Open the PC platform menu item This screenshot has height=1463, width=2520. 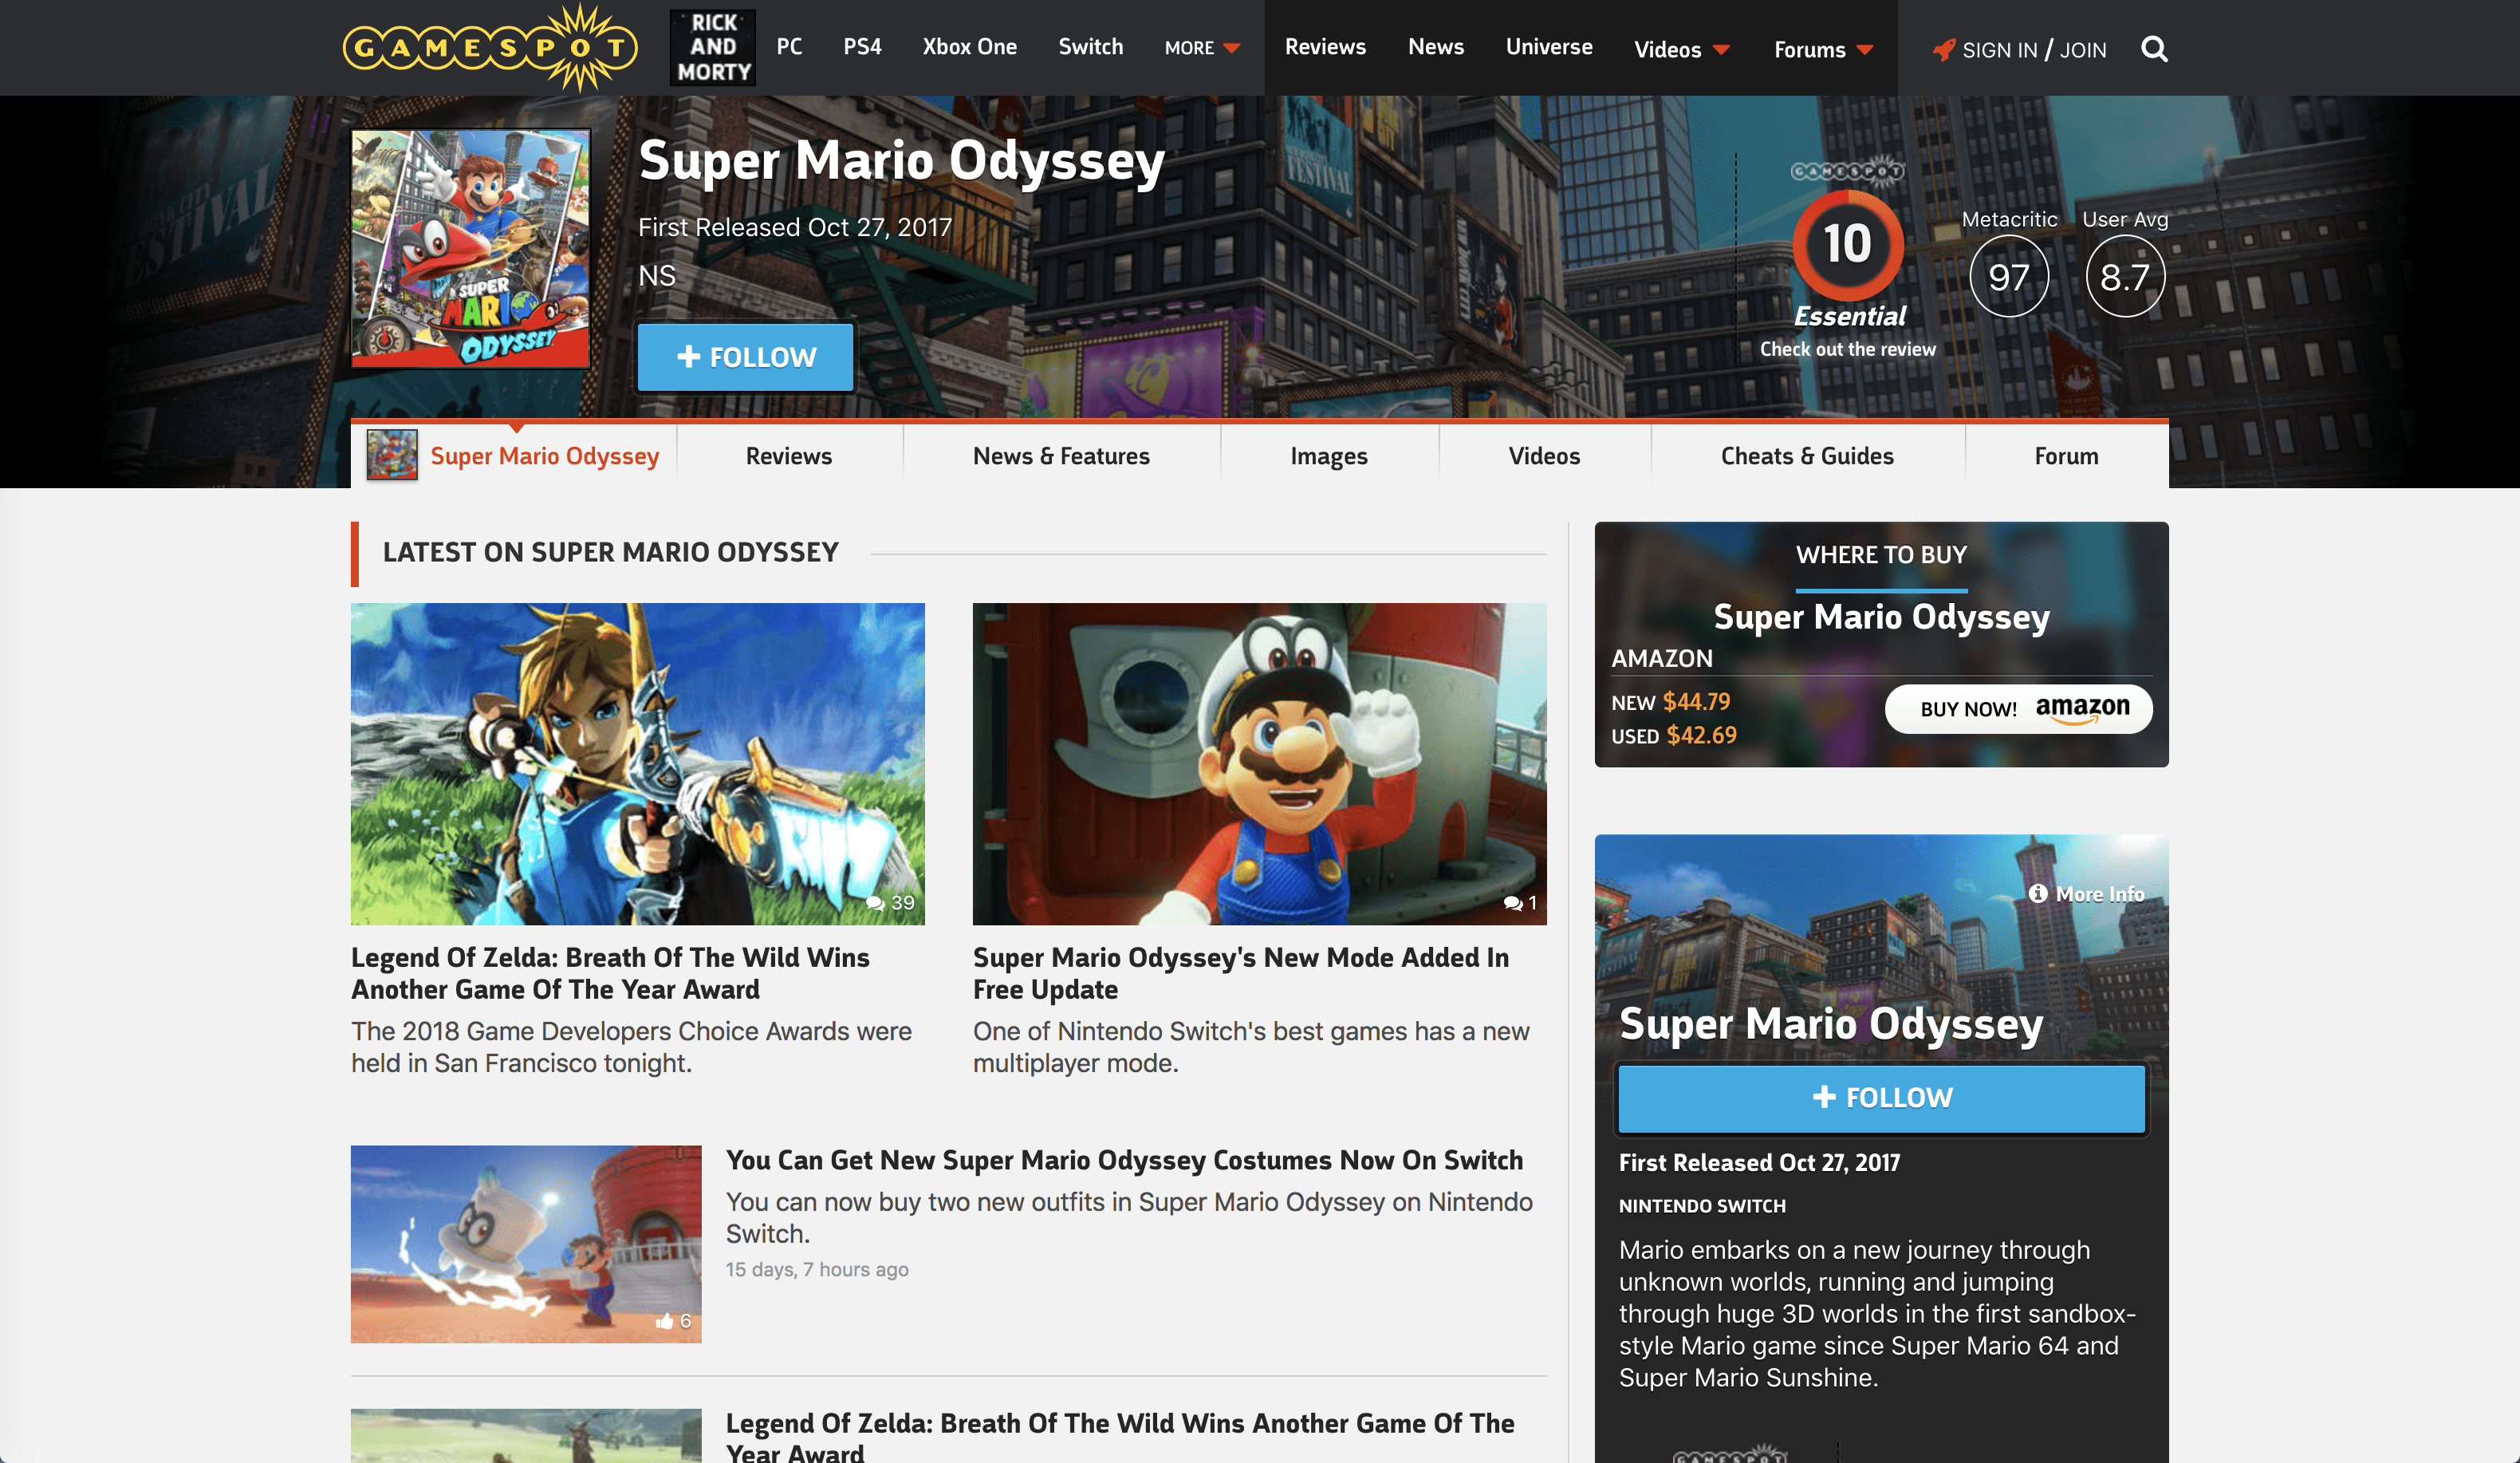(789, 46)
